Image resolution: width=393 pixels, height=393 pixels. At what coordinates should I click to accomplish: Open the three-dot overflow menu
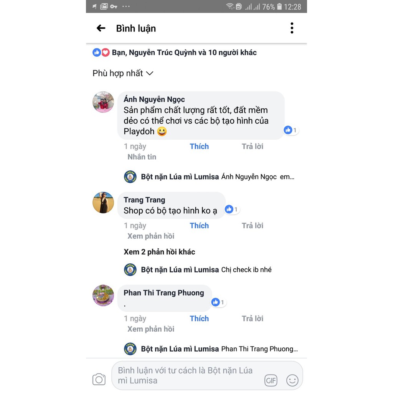(x=292, y=28)
